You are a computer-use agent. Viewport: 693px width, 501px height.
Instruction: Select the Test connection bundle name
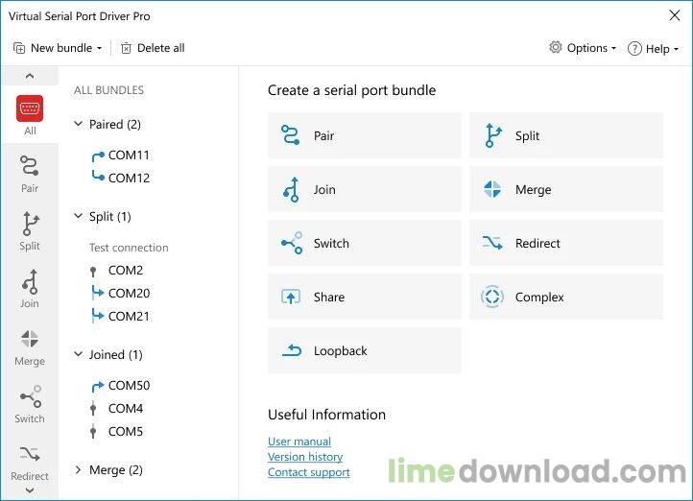click(x=129, y=248)
